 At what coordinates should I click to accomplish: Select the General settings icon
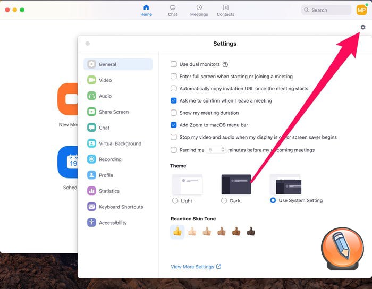click(x=91, y=64)
